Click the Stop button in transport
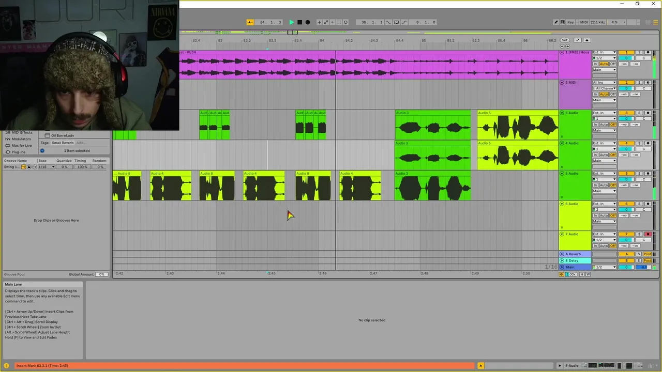Screen dimensions: 662x372 click(299, 22)
